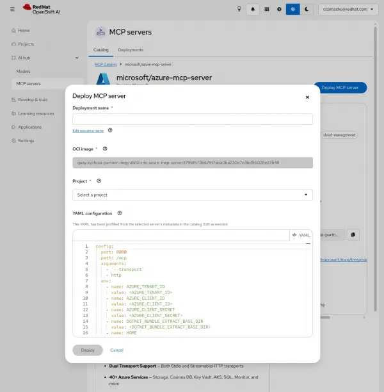Open the help question mark menu
Viewport: 384px width, 392px height.
[x=279, y=9]
